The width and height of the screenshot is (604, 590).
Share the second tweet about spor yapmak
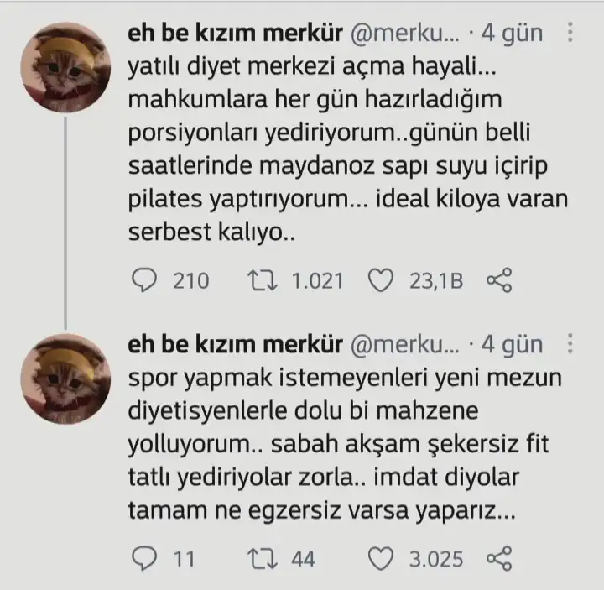(x=499, y=558)
